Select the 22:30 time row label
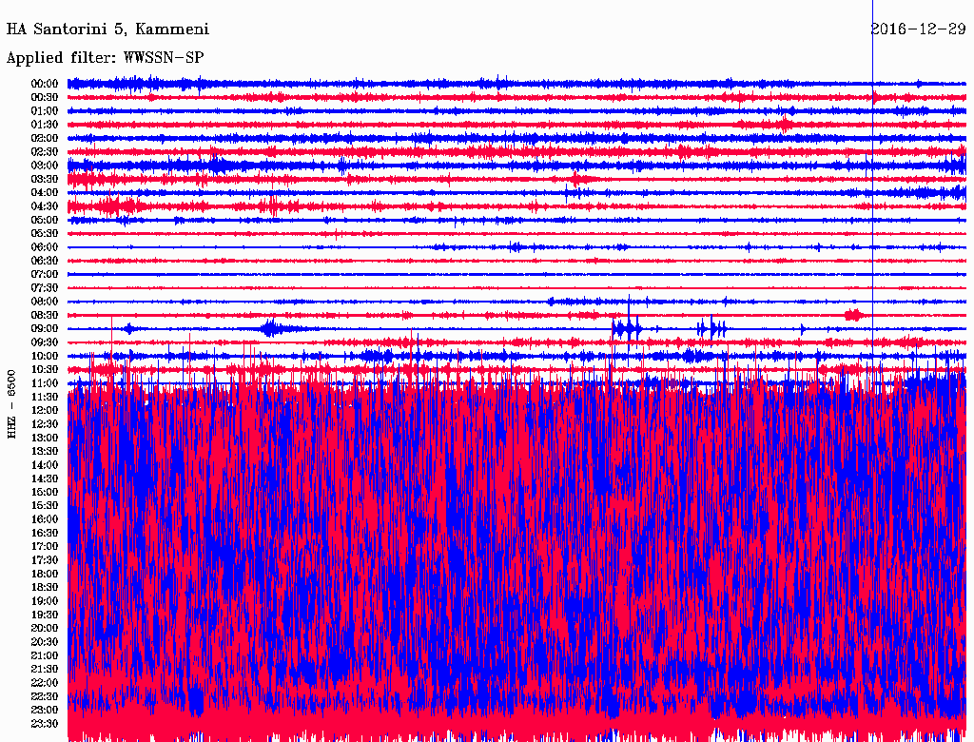Image resolution: width=974 pixels, height=742 pixels. [45, 696]
